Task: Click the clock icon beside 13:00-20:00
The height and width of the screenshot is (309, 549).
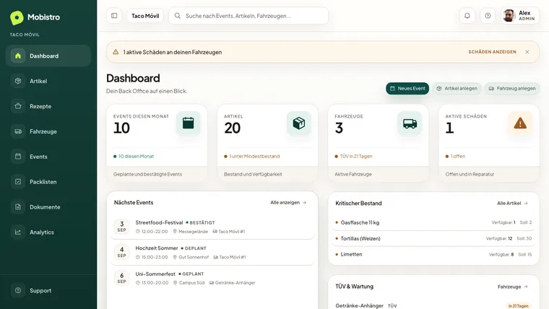Action: coord(137,283)
